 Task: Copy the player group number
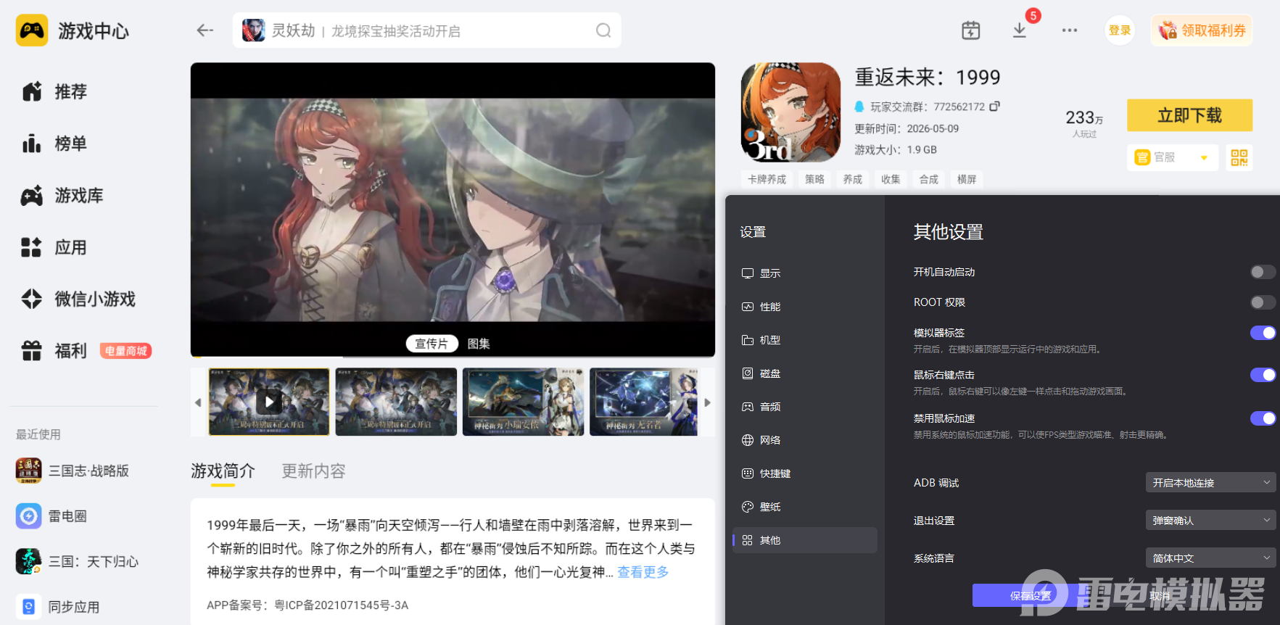coord(994,107)
